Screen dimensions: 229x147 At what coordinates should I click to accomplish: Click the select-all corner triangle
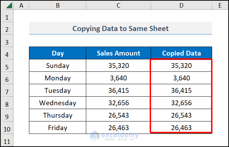click(x=8, y=5)
